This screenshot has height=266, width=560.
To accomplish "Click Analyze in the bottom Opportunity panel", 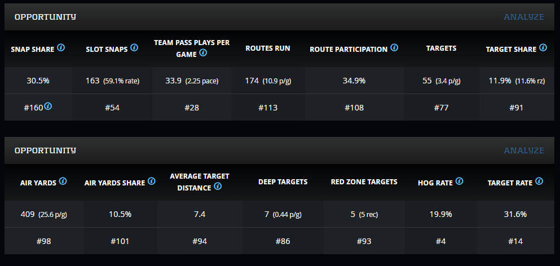I will (523, 150).
